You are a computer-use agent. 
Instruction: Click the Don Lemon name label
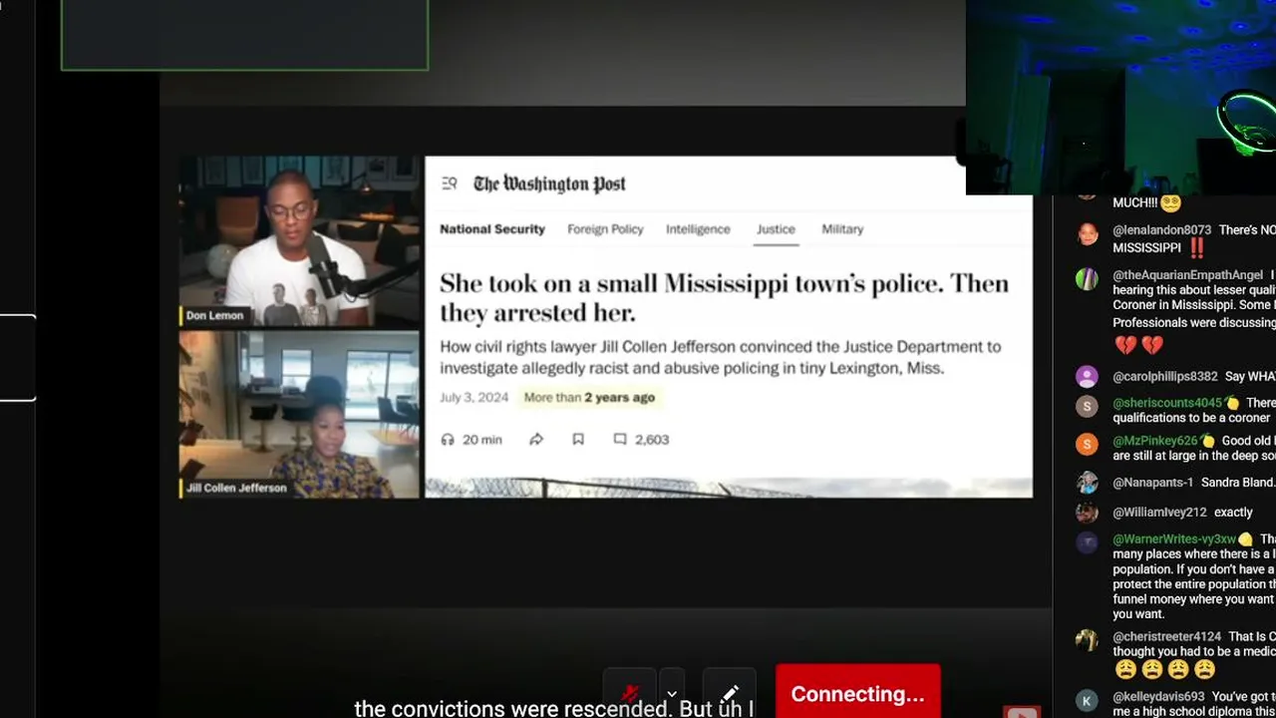pos(214,315)
